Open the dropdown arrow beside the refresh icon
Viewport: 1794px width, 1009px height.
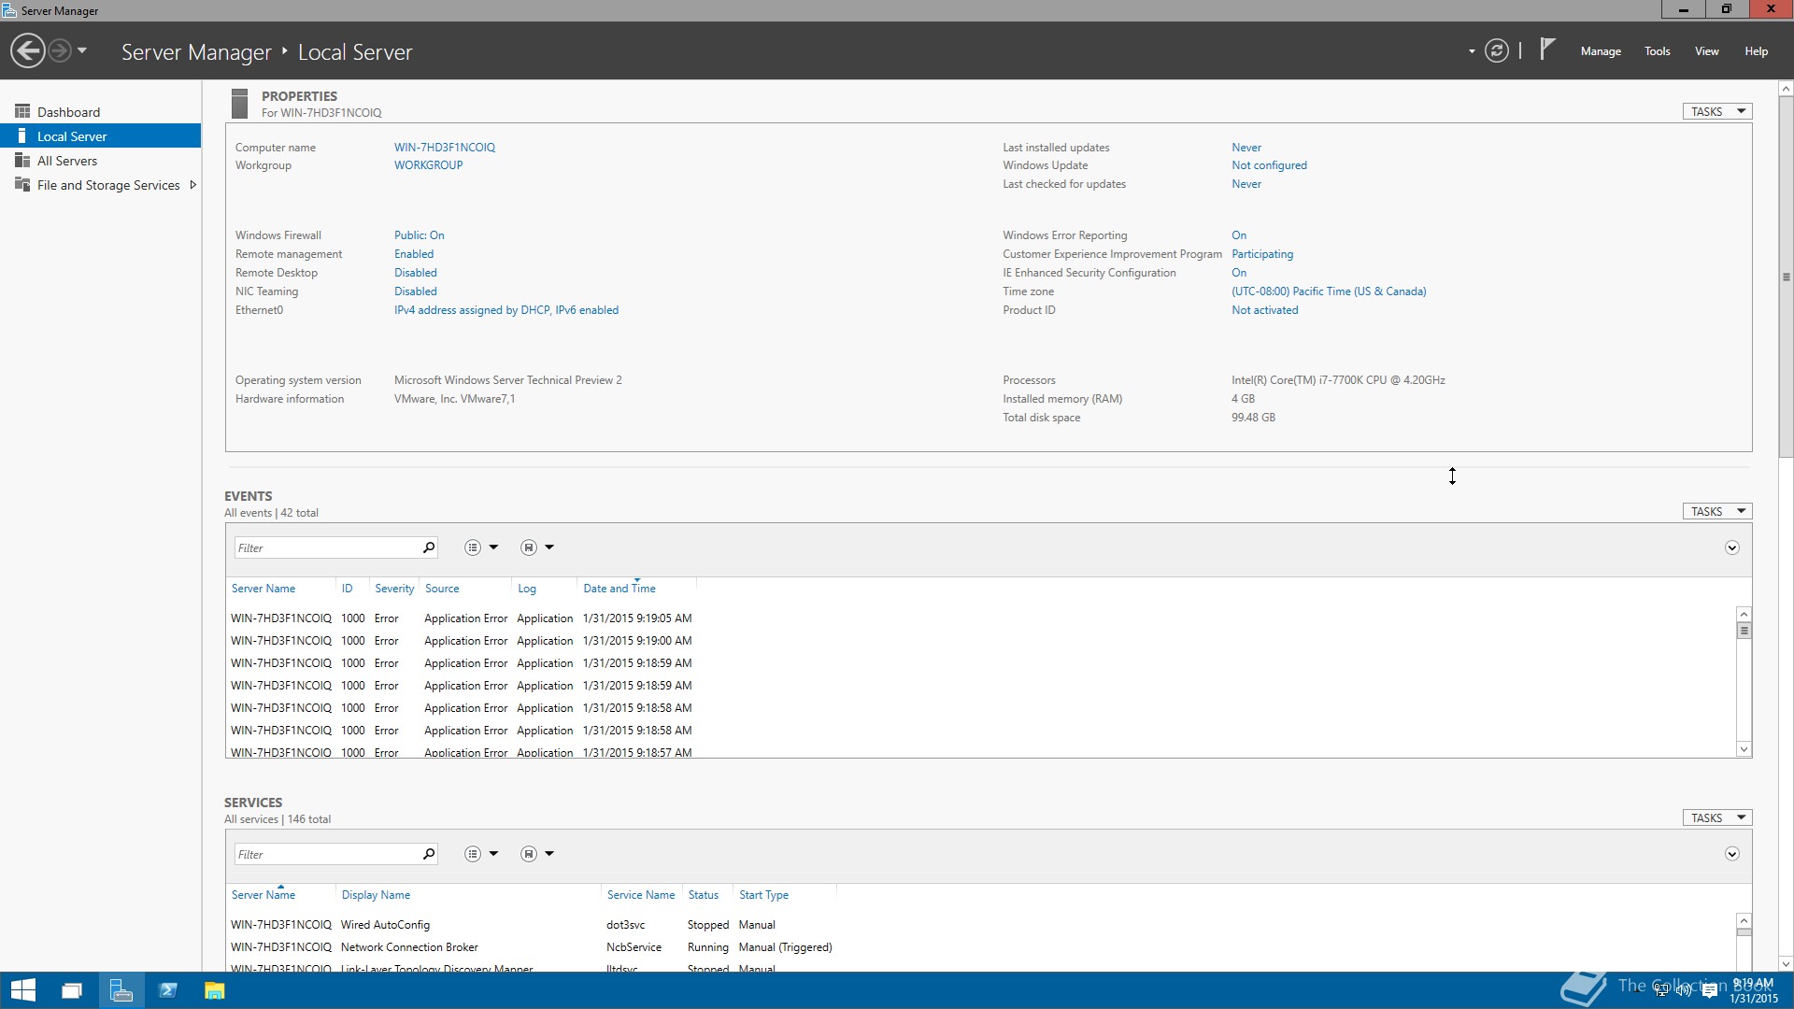tap(1472, 51)
